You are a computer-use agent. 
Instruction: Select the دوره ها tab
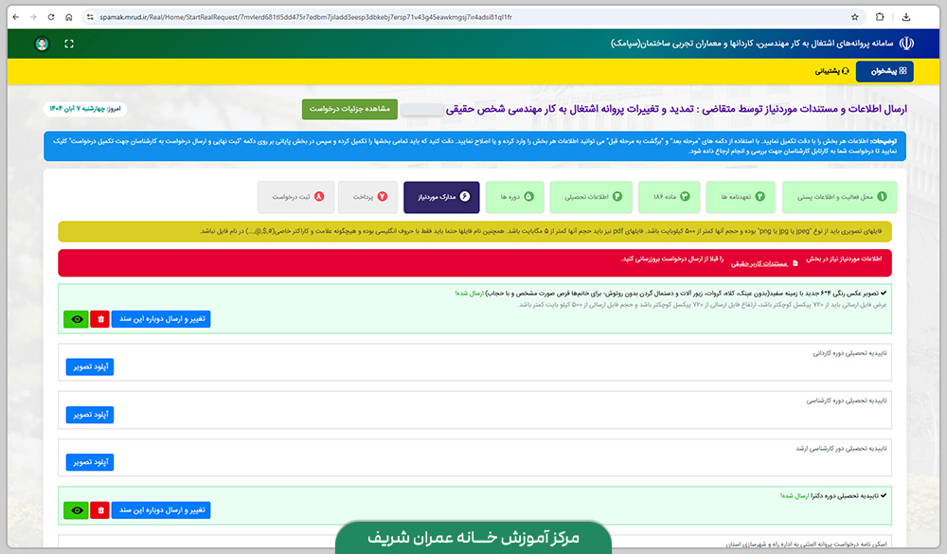(x=516, y=196)
